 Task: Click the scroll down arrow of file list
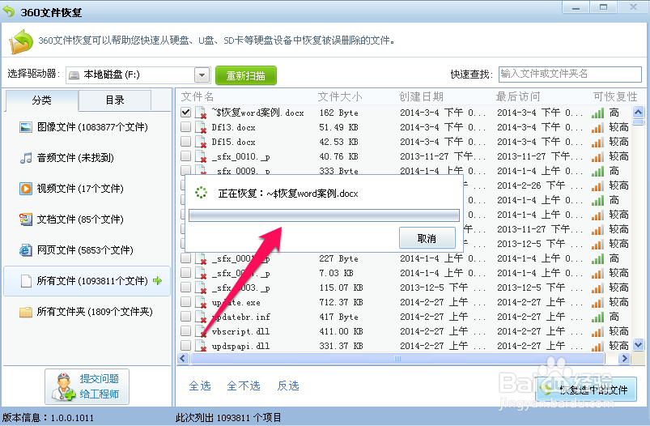(x=639, y=344)
